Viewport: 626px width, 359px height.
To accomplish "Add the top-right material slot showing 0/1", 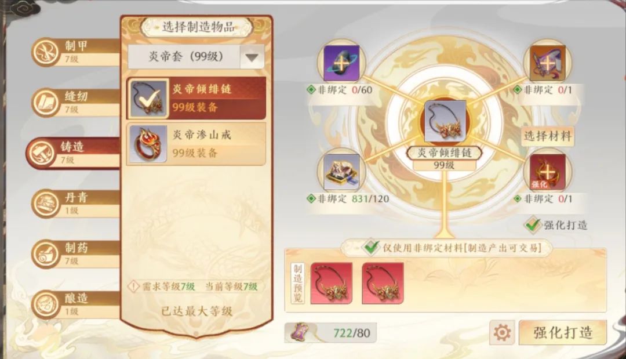I will (547, 63).
